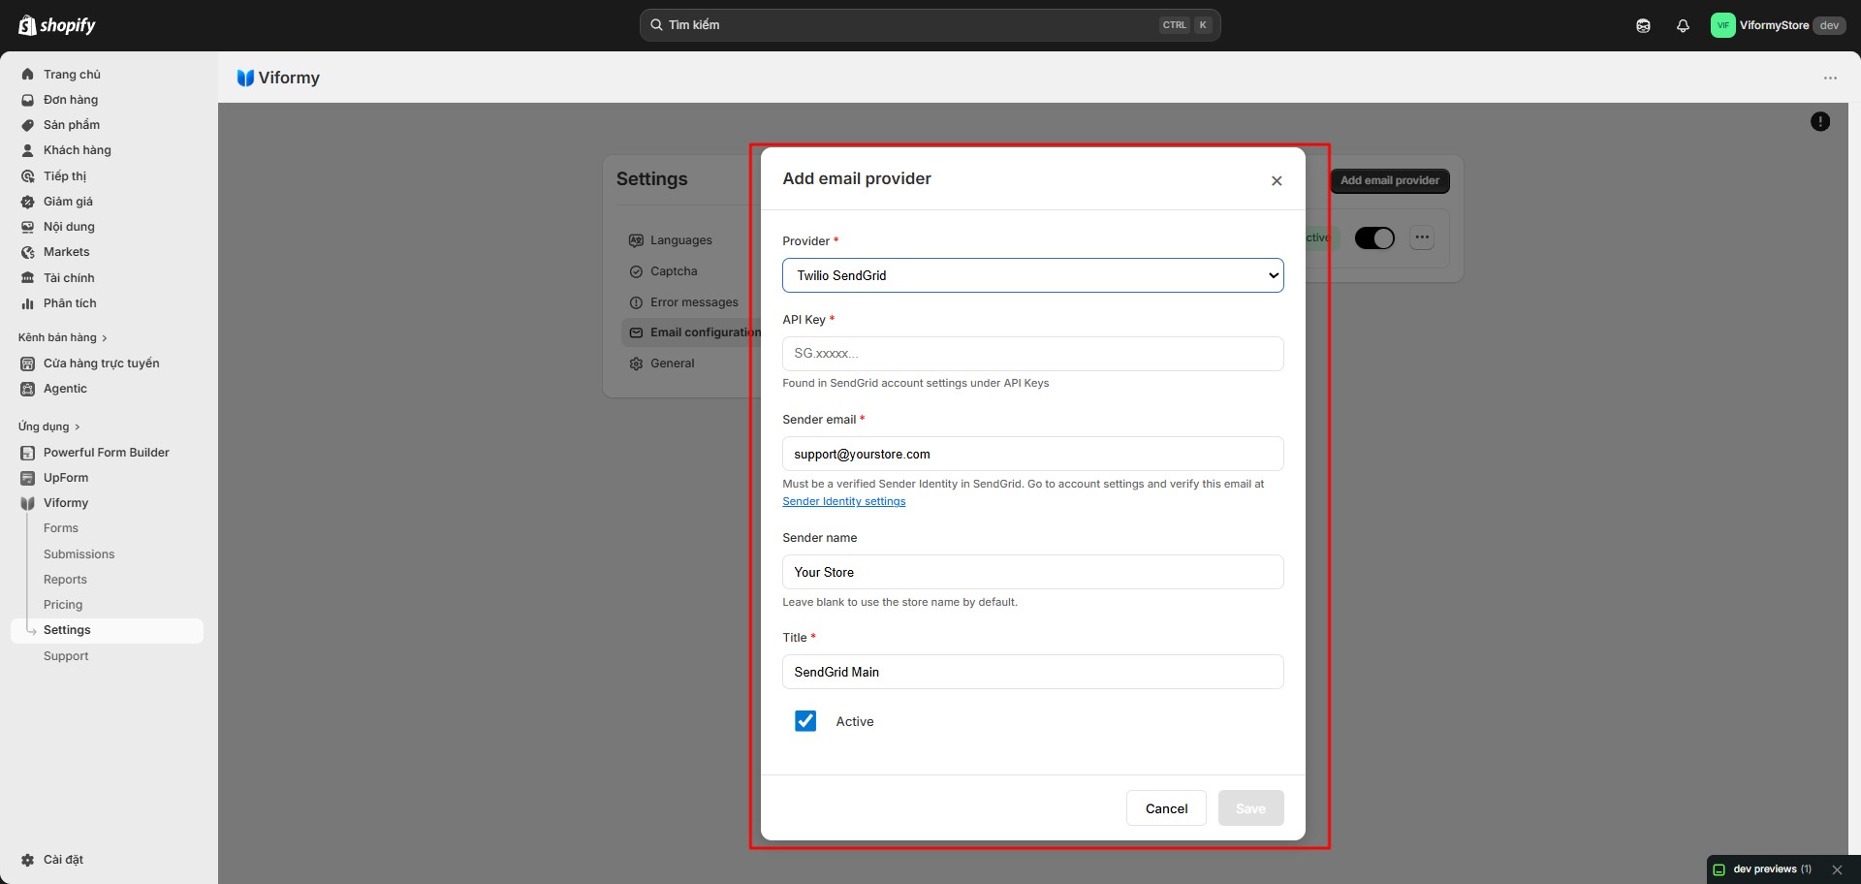The image size is (1861, 884).
Task: Click the Khách hàng person icon
Action: pyautogui.click(x=28, y=150)
